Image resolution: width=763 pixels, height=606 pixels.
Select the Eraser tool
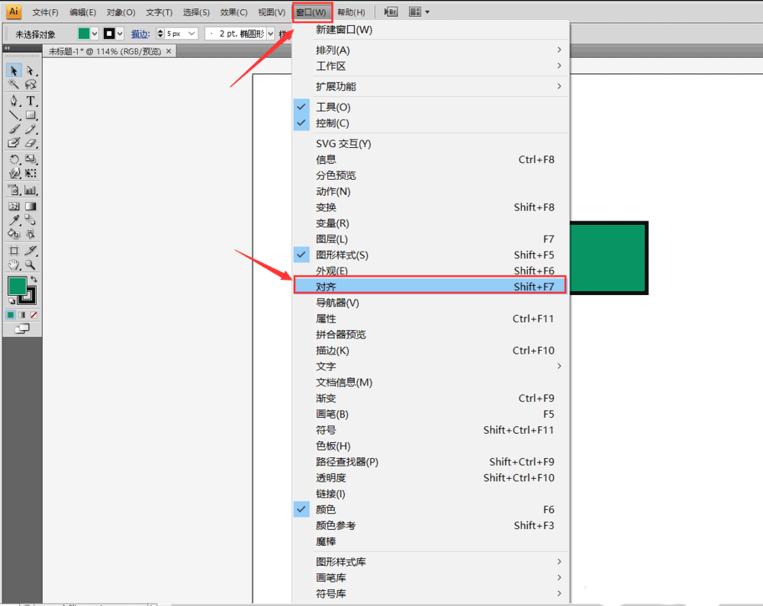(31, 143)
